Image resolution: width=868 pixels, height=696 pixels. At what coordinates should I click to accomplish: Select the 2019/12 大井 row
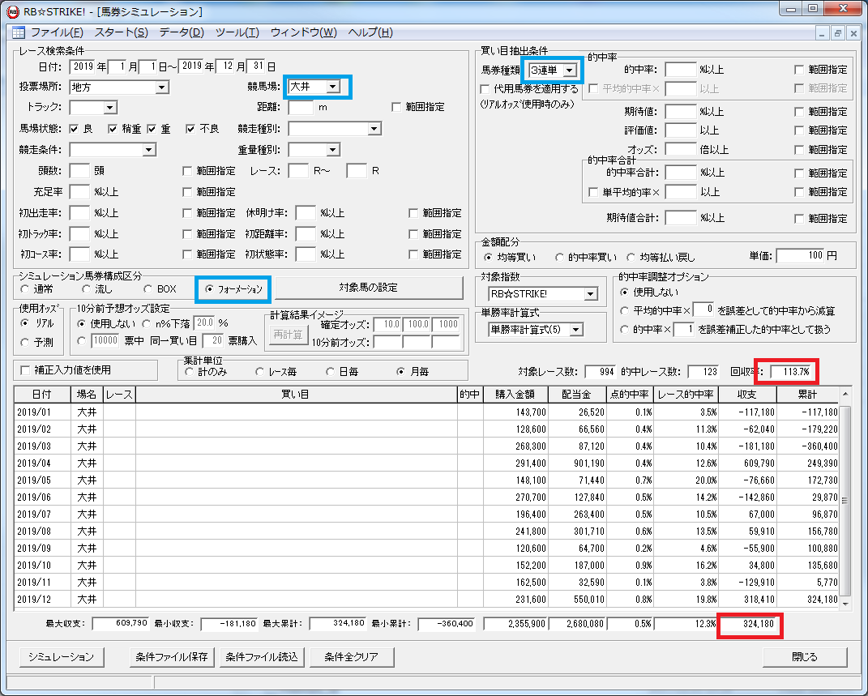(x=426, y=600)
